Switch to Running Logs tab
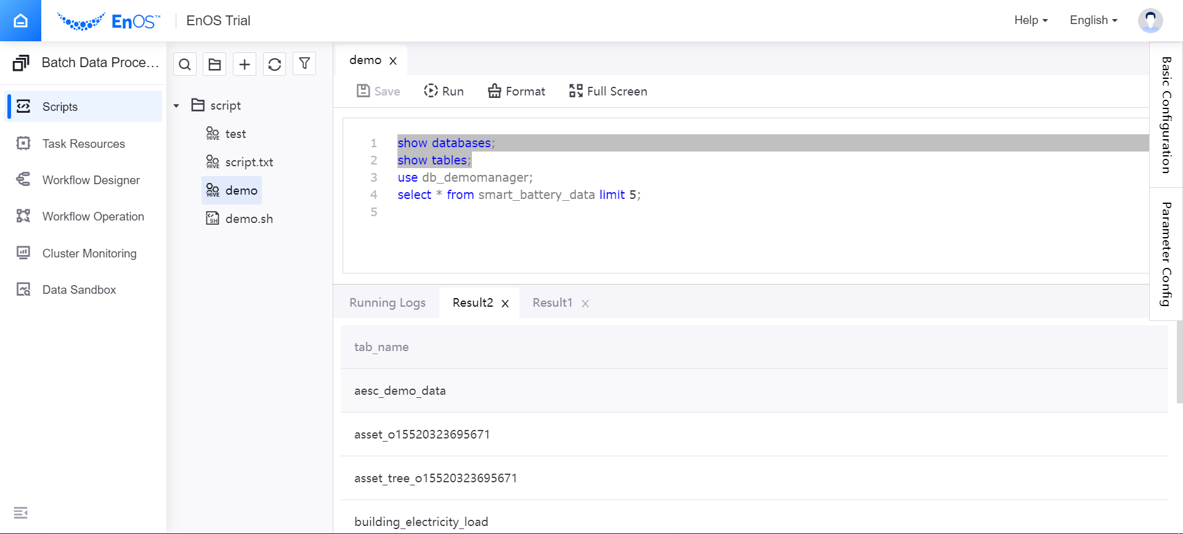The image size is (1183, 534). [x=387, y=303]
